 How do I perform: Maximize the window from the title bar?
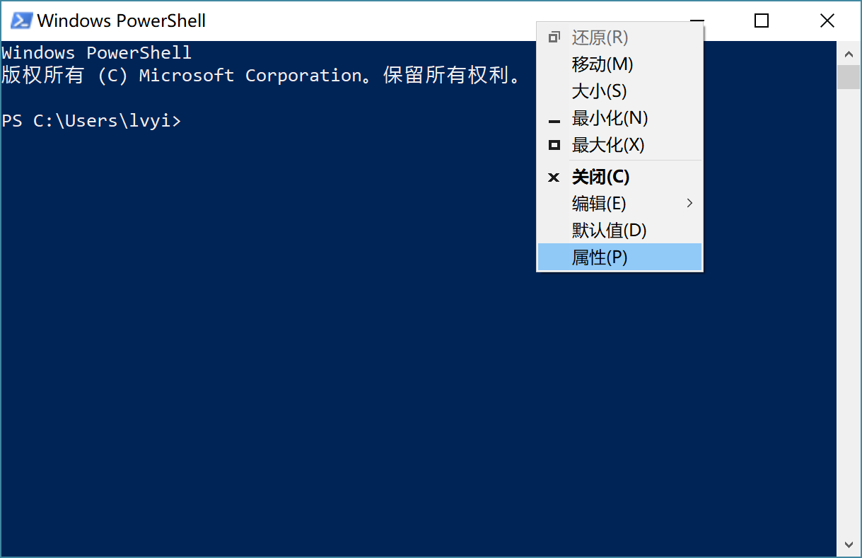[x=762, y=21]
